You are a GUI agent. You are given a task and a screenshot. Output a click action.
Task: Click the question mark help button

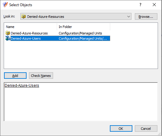click(x=140, y=5)
